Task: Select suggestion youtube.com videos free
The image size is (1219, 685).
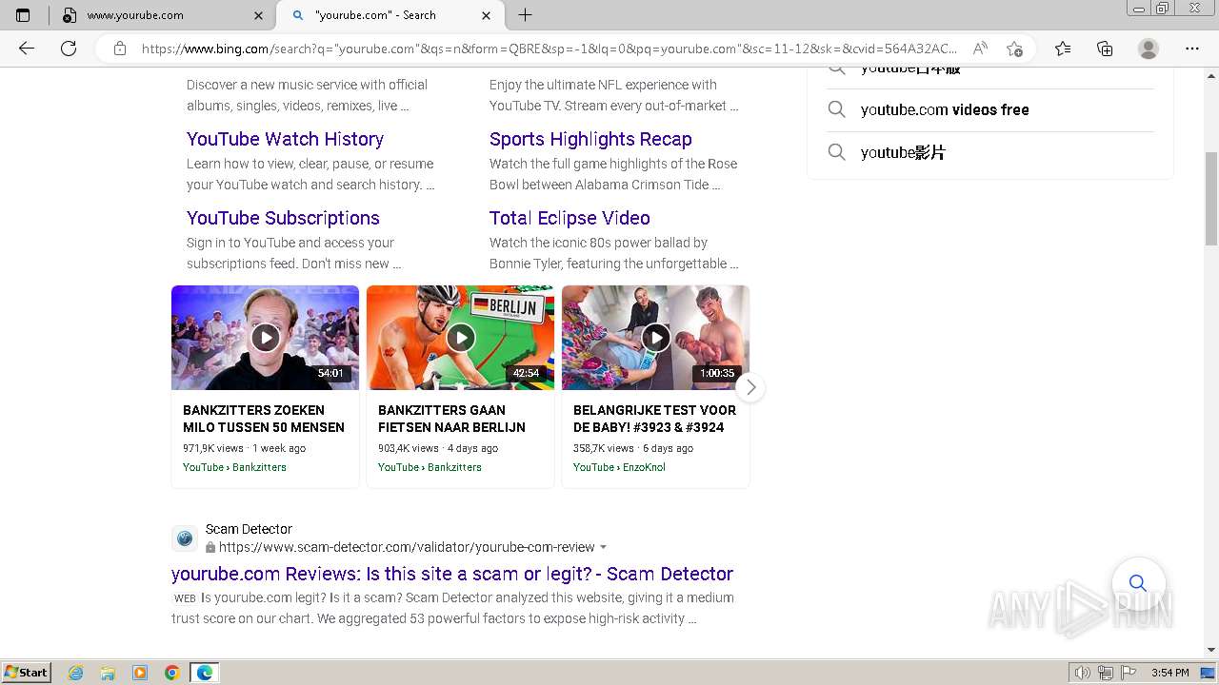Action: click(945, 109)
